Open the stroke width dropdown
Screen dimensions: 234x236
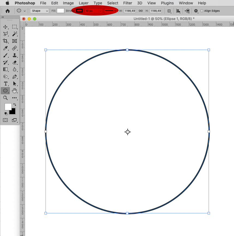click(x=100, y=11)
